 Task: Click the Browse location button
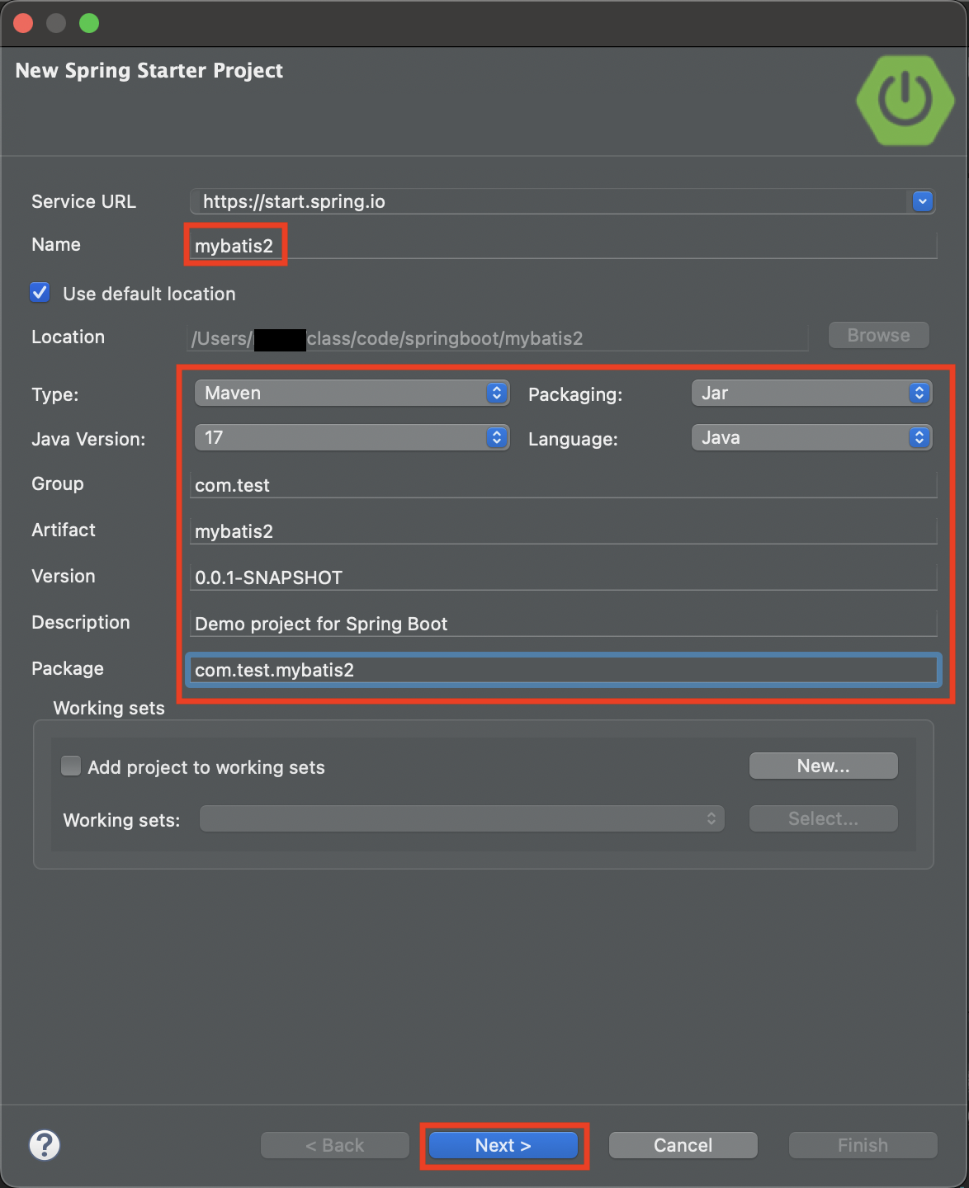tap(879, 335)
